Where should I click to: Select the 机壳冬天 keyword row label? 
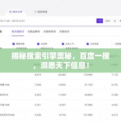(4, 95)
